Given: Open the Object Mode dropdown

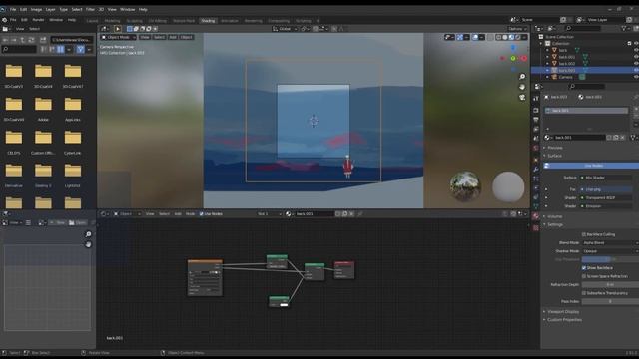Looking at the screenshot, I should point(118,37).
